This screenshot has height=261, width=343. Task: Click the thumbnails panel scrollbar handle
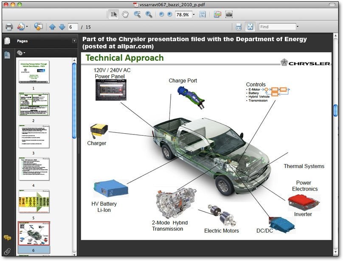click(x=74, y=101)
